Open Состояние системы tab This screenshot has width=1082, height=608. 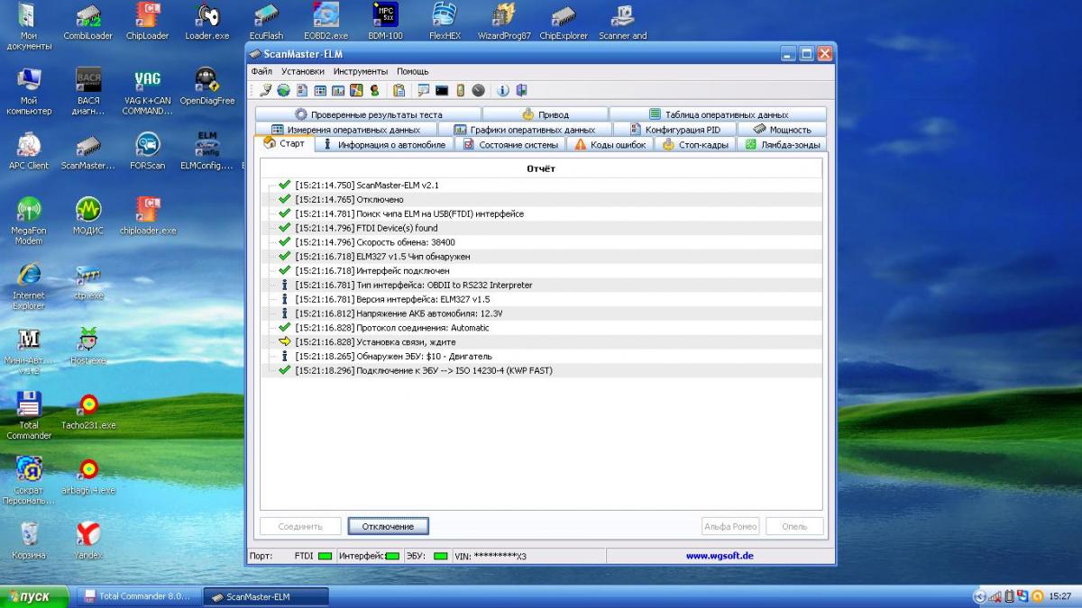tap(510, 144)
